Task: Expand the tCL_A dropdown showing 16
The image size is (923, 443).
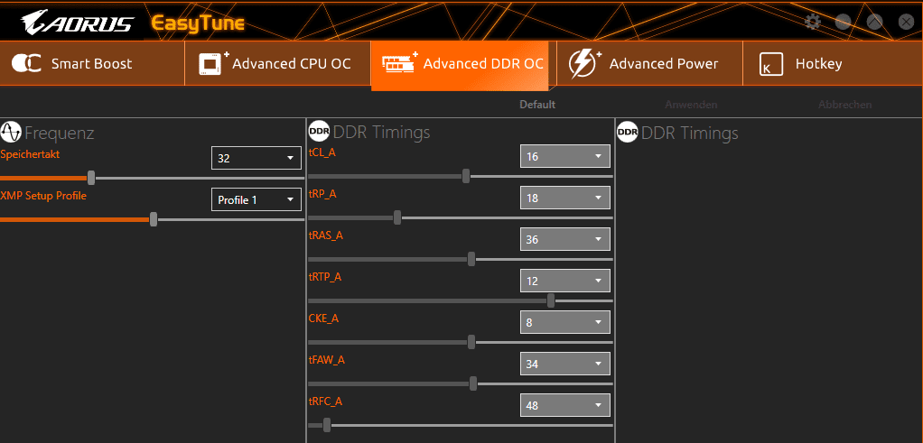Action: 565,156
